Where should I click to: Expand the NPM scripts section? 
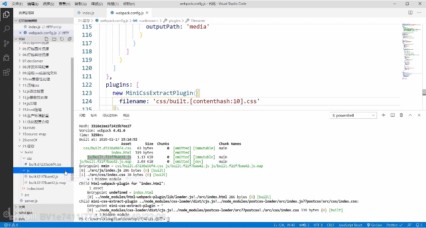[x=43, y=213]
